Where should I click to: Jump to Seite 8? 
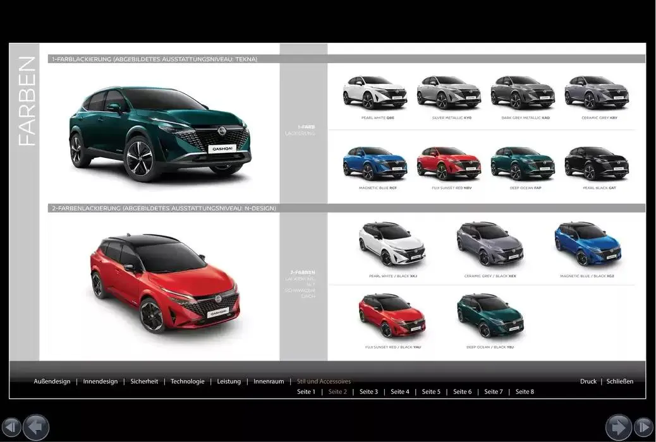tap(525, 392)
